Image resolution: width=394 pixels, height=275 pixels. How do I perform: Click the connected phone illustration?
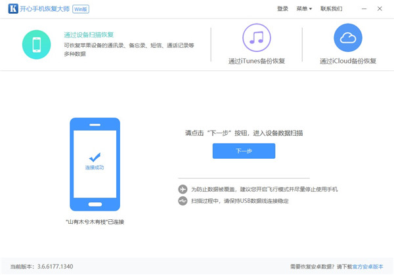pyautogui.click(x=95, y=164)
